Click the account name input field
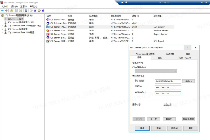Image resolution: width=210 pixels, height=140 pixels. point(168,81)
